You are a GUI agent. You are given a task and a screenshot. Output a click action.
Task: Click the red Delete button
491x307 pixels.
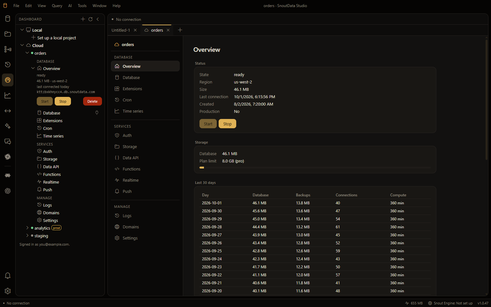[92, 101]
